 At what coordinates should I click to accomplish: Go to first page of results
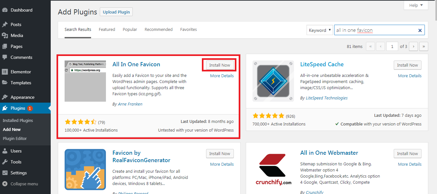[x=370, y=46]
